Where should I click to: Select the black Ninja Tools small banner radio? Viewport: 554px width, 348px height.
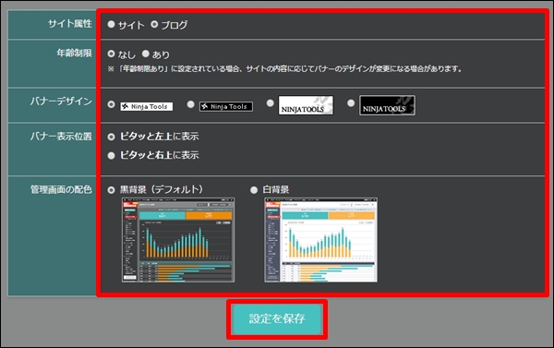point(191,104)
